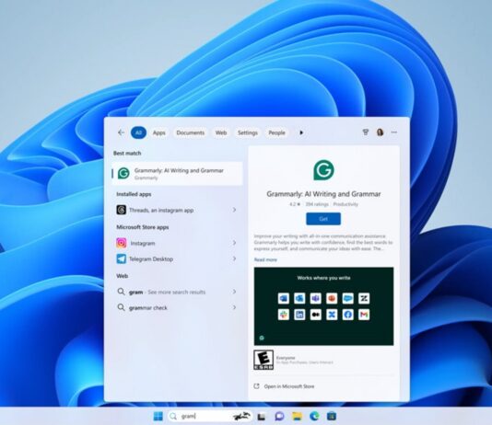492x425 pixels.
Task: Go back with the search panel arrow
Action: point(121,132)
